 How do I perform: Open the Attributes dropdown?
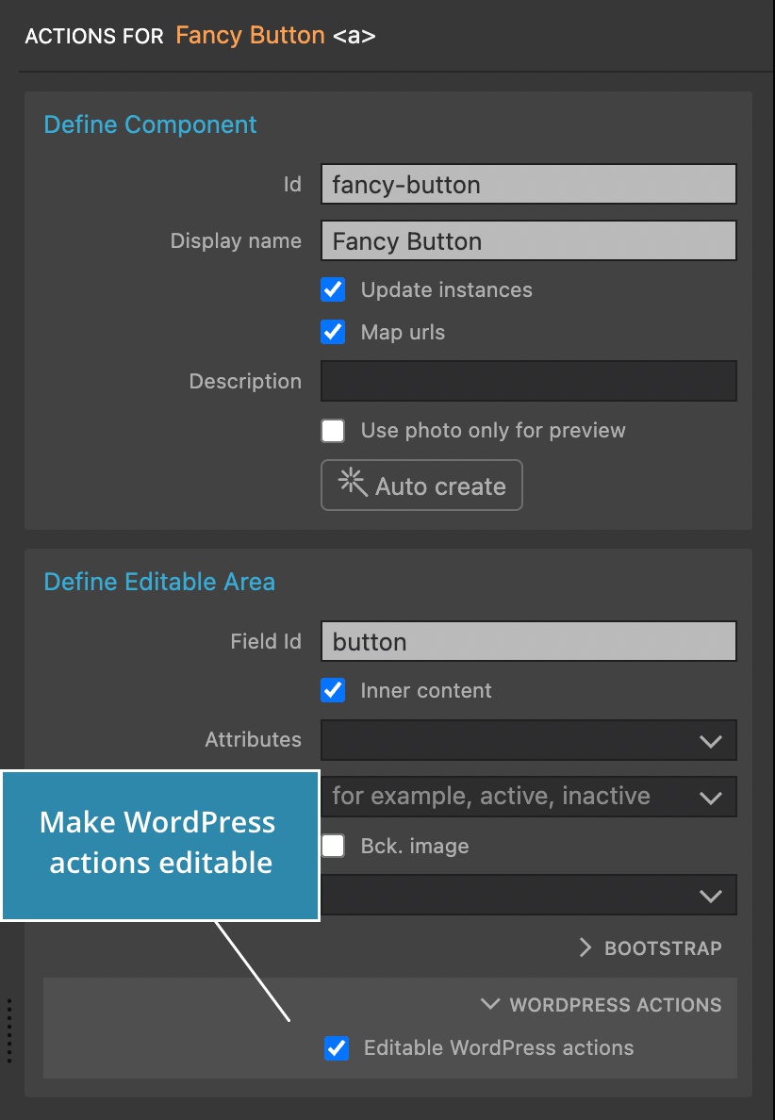(529, 740)
